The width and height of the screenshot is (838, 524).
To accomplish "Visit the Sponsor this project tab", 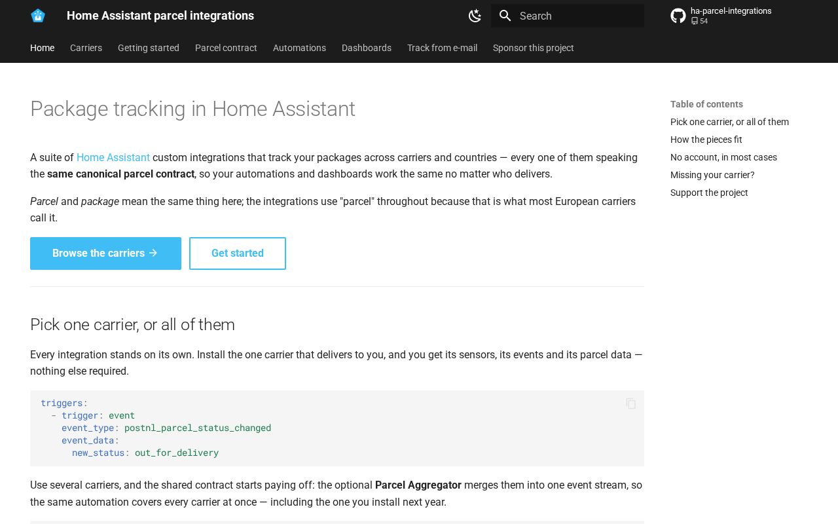I will pos(534,48).
